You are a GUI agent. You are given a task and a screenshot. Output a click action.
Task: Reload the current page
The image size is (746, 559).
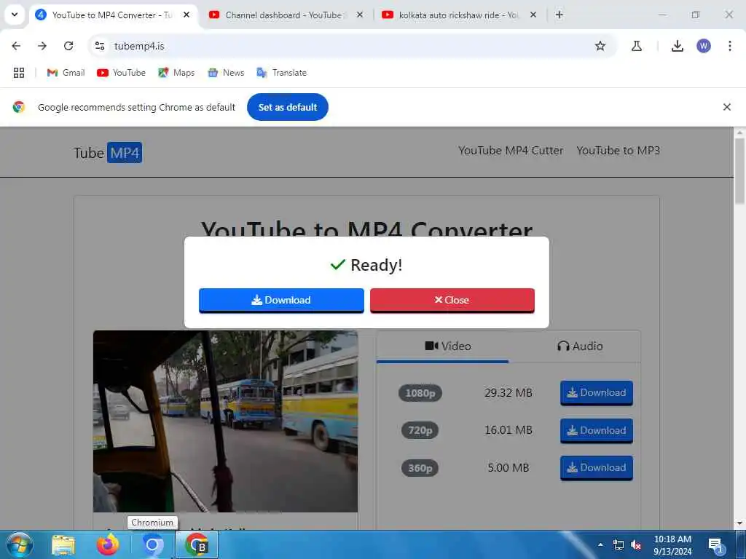(x=68, y=46)
